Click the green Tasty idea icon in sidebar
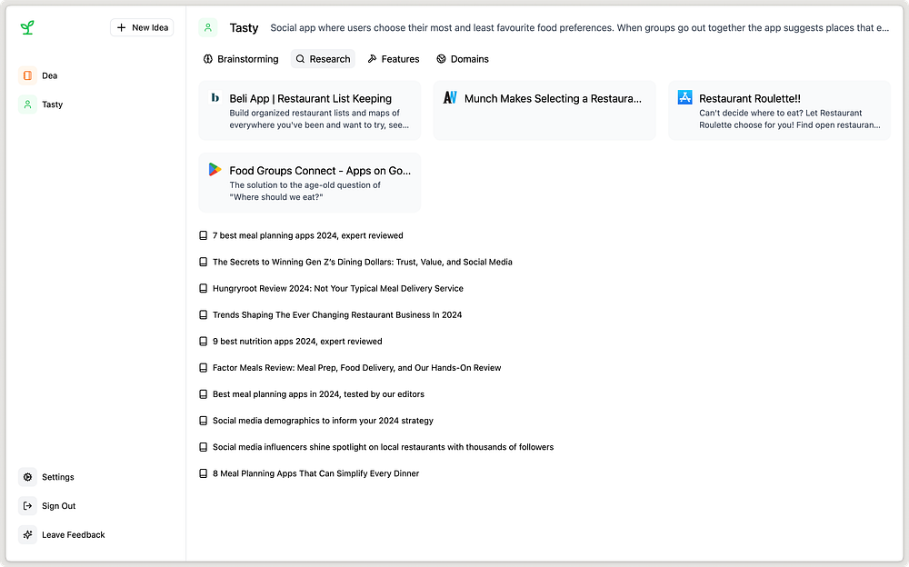Viewport: 909px width, 567px height. [27, 104]
